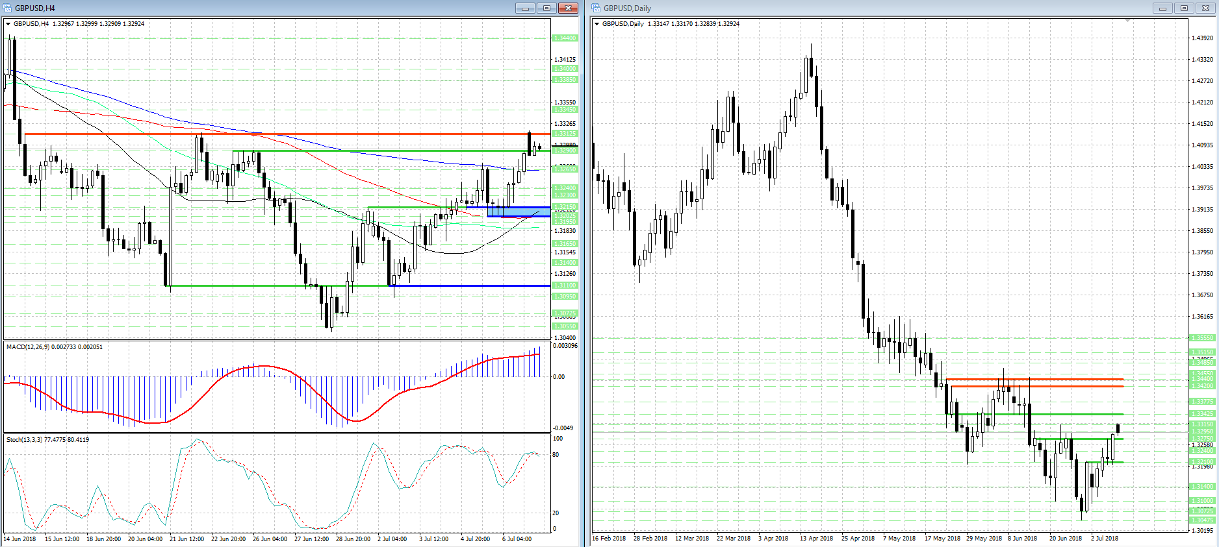Select the blue rectangle zone on H4 chart
Viewport: 1219px width, 547px height.
point(519,212)
